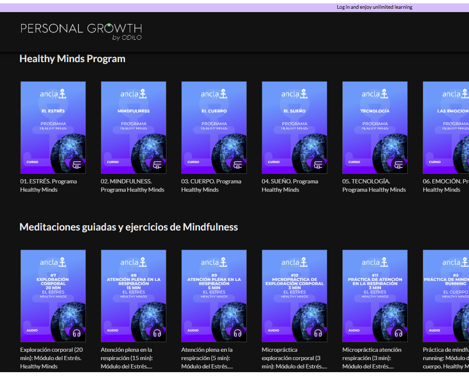Click course icon on Mindfulness cover
Viewport: 469px width, 378px height.
[x=157, y=165]
